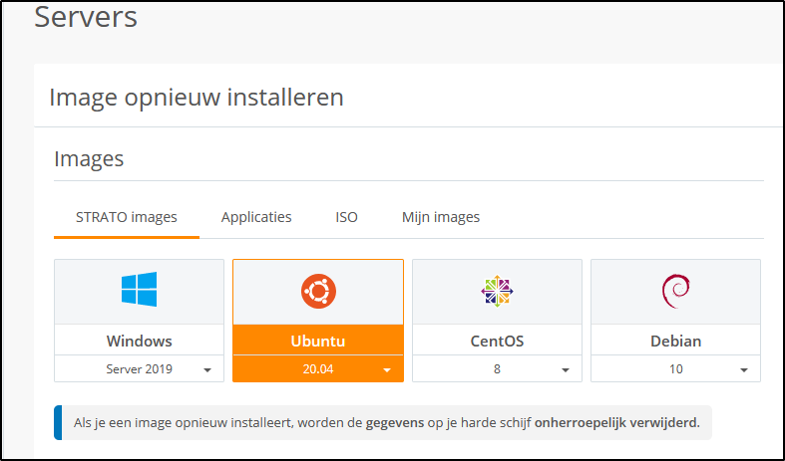Click the orange Ubuntu name label
This screenshot has height=461, width=785.
click(318, 341)
